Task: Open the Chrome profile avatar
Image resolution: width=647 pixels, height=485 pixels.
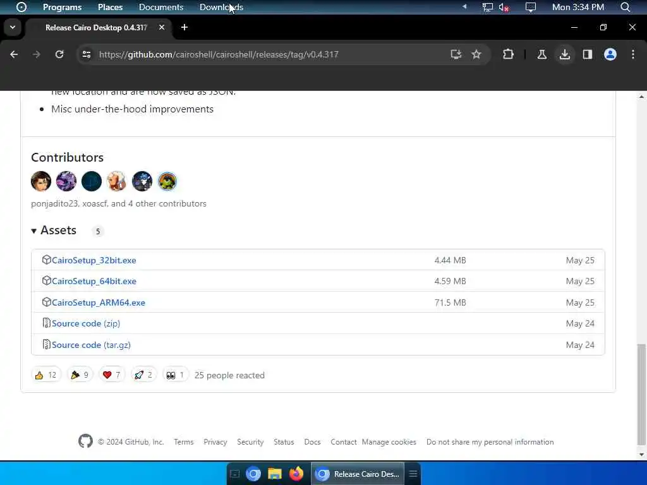Action: click(x=610, y=54)
